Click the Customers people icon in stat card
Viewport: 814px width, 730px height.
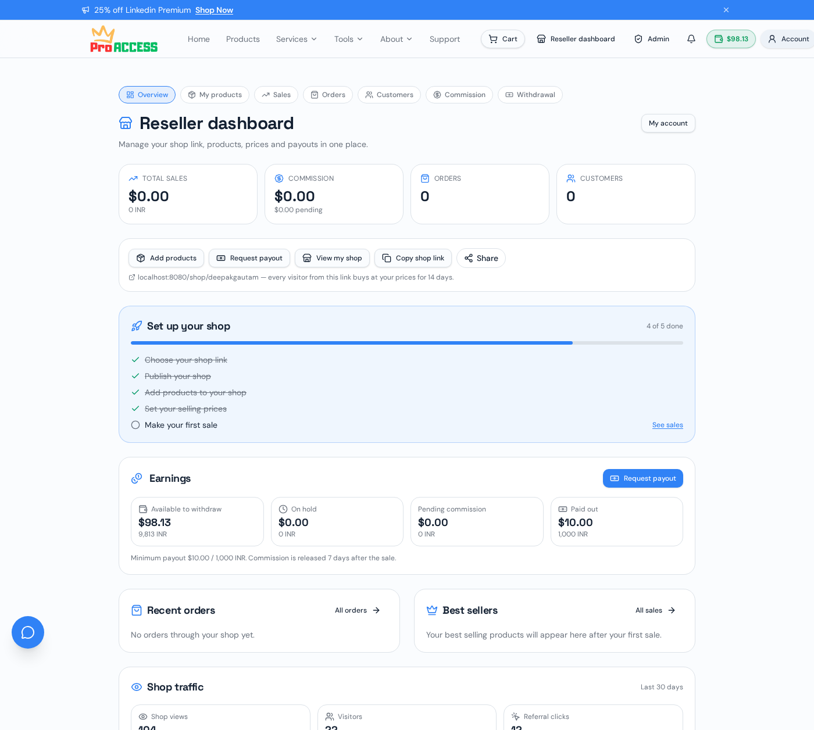tap(571, 178)
